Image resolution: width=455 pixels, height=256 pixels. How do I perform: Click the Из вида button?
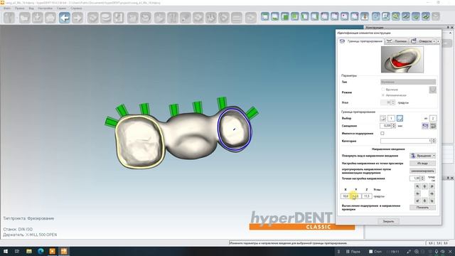pos(422,164)
